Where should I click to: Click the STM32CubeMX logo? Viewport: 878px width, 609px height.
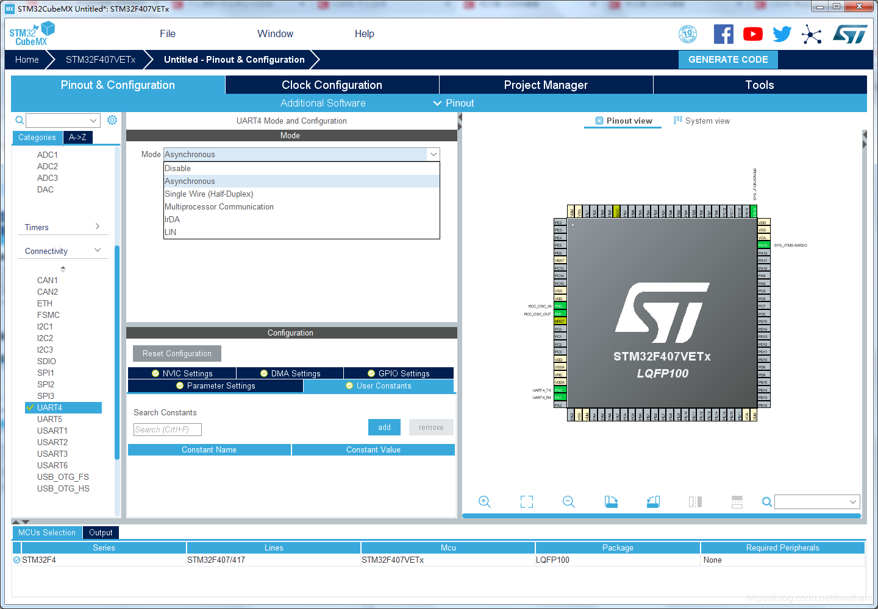32,34
